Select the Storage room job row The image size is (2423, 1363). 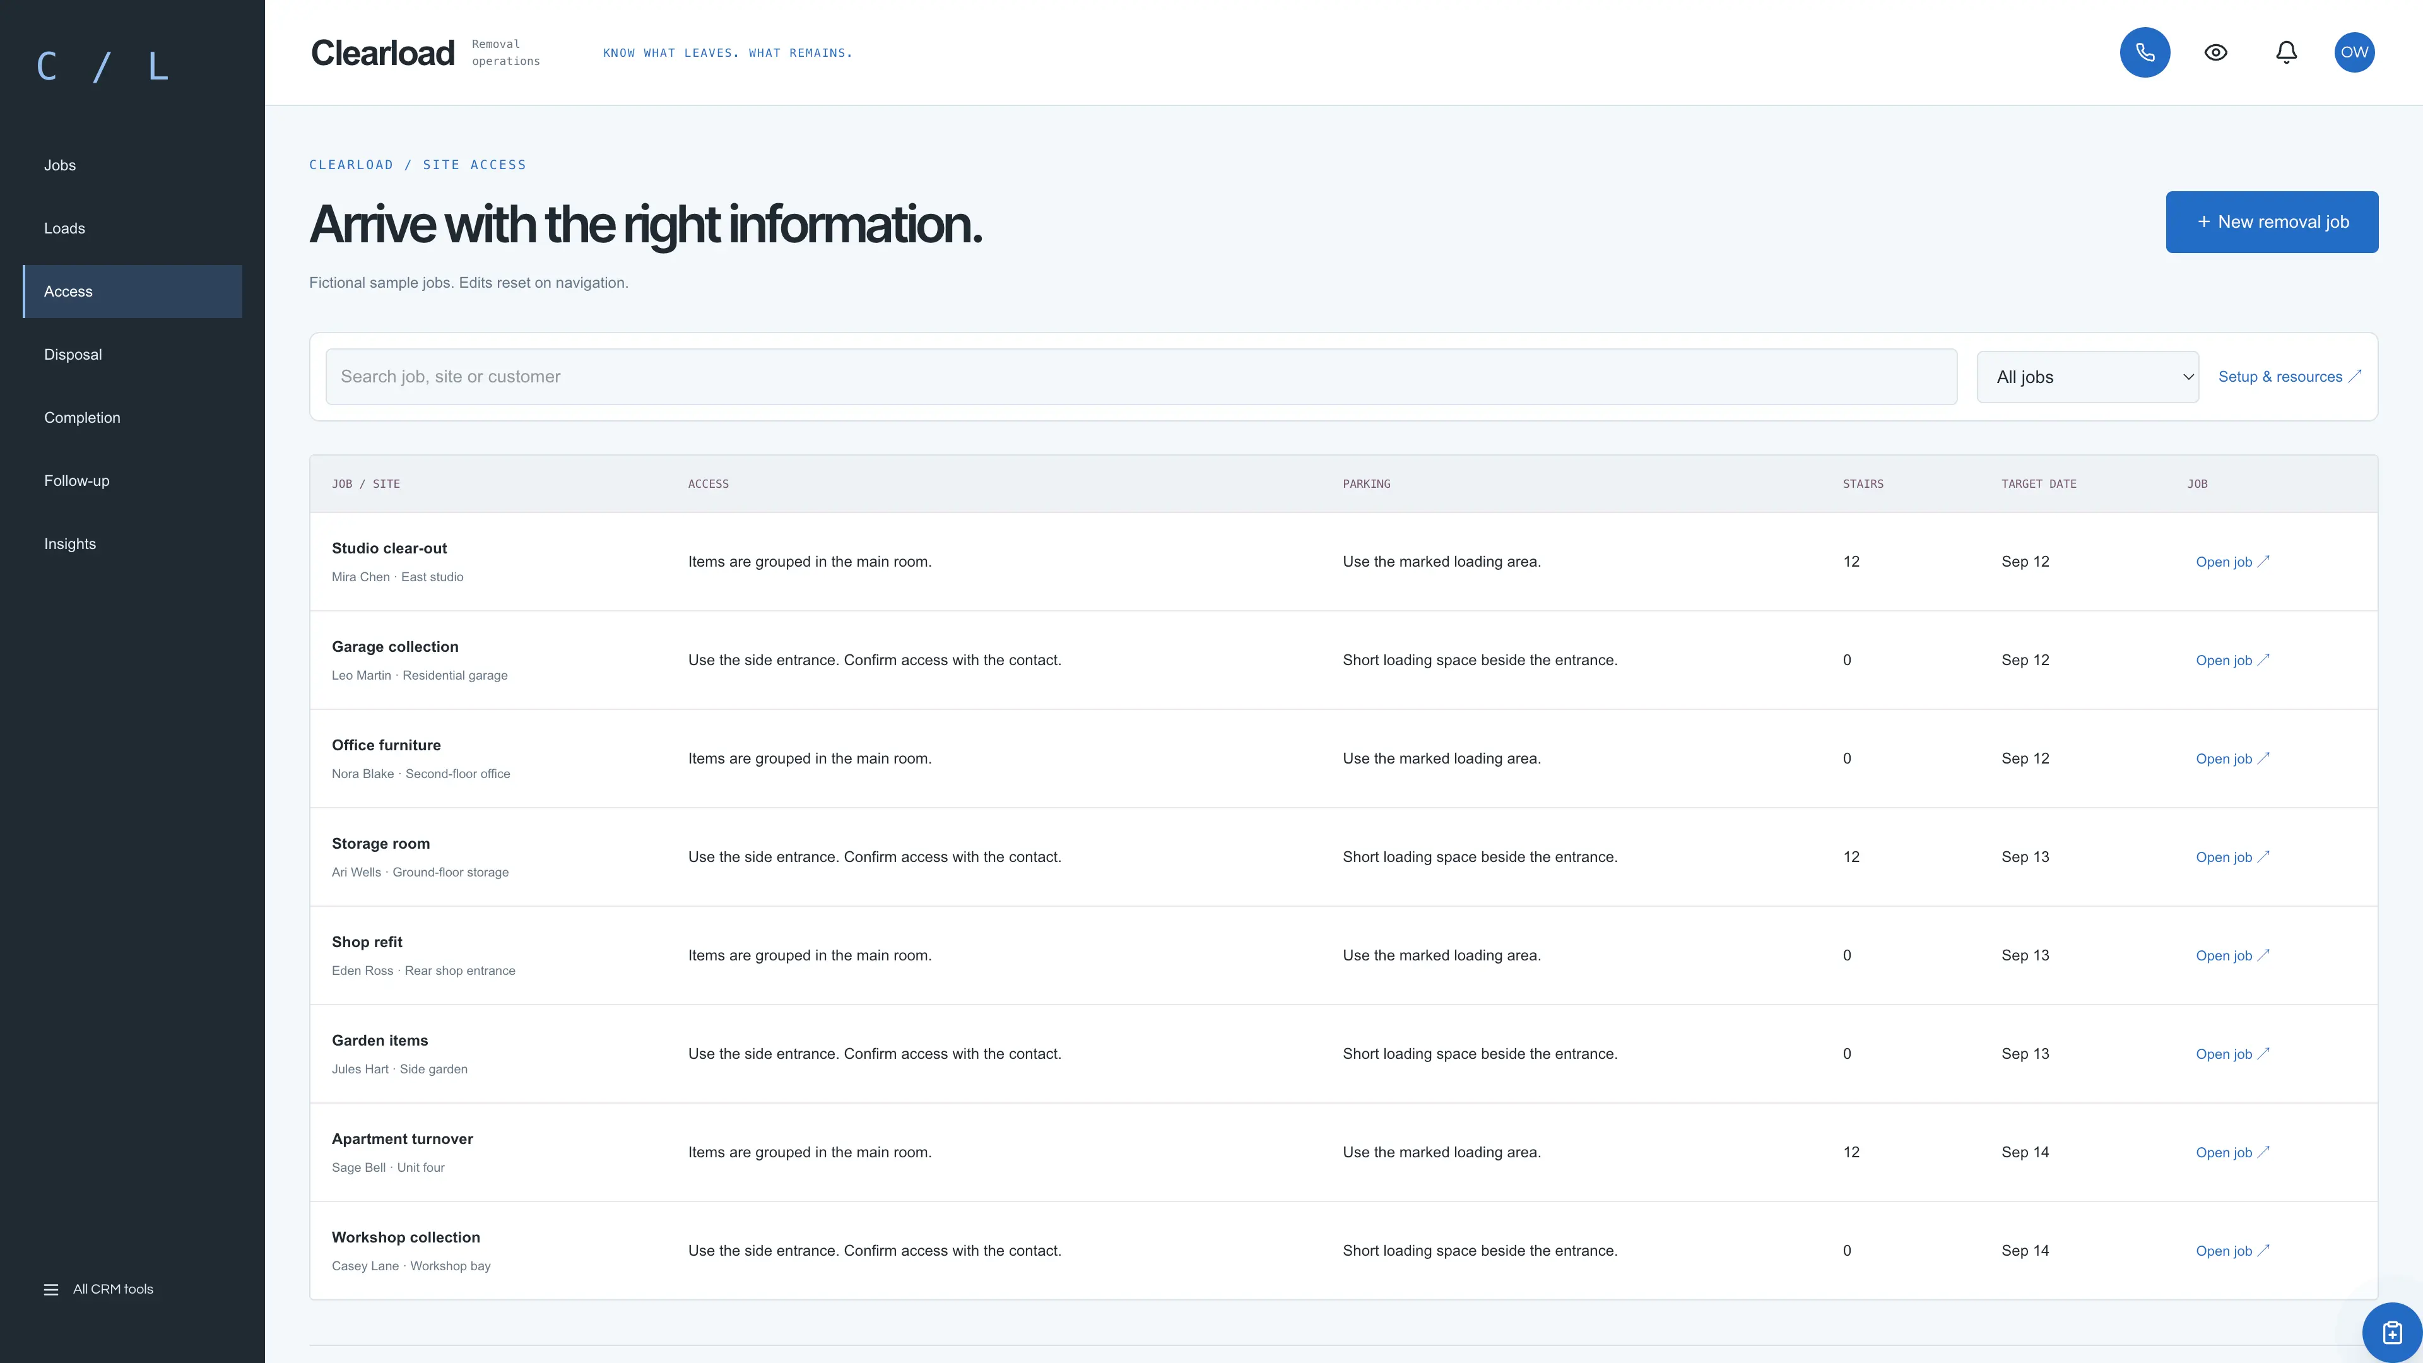(1343, 857)
